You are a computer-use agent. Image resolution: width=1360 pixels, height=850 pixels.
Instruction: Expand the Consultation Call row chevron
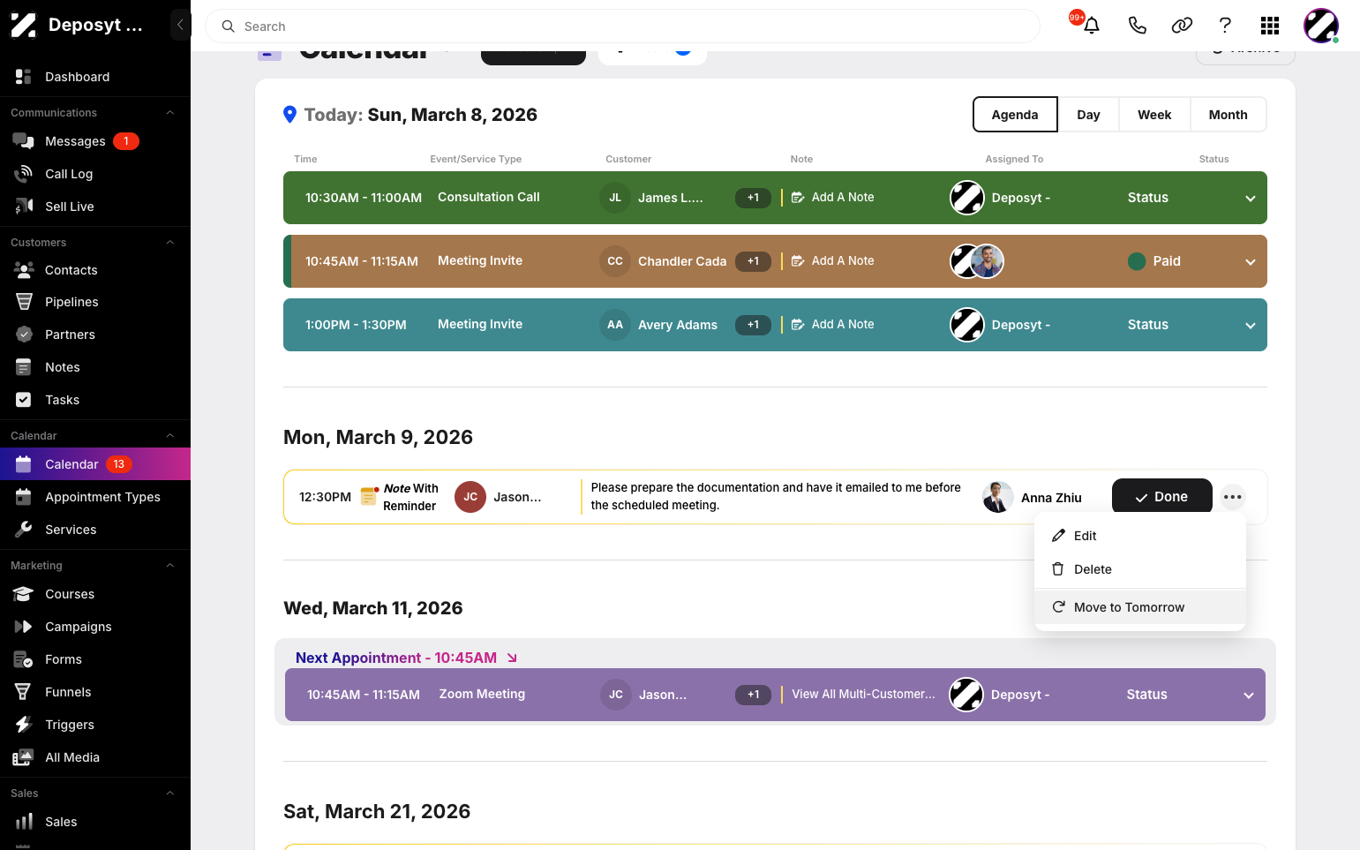coord(1250,199)
